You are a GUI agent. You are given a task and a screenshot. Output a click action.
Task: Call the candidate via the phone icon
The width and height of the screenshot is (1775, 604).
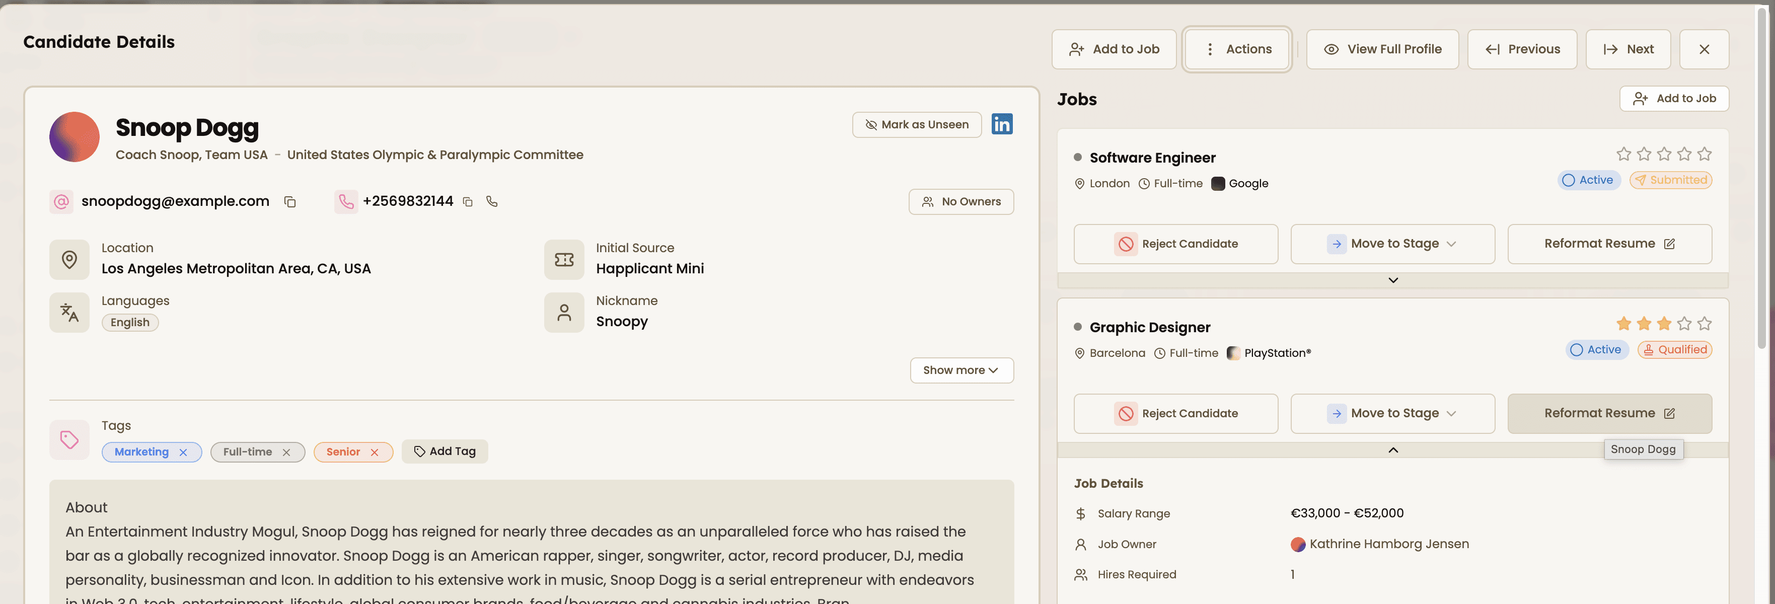492,201
